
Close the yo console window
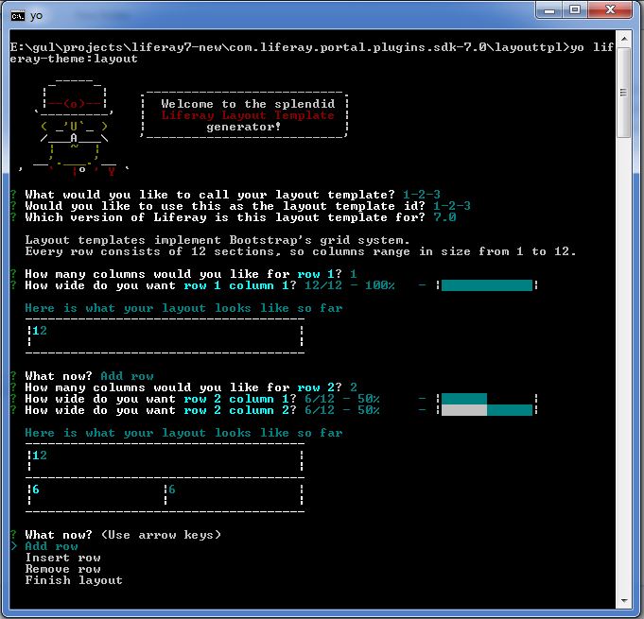(x=610, y=9)
